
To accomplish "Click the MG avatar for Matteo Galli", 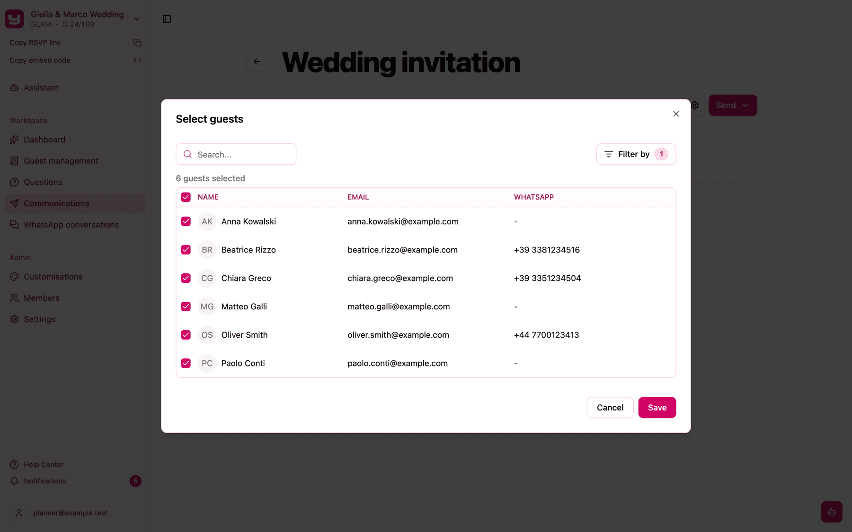I will 207,306.
